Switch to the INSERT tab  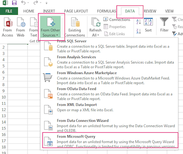pyautogui.click(x=49, y=11)
